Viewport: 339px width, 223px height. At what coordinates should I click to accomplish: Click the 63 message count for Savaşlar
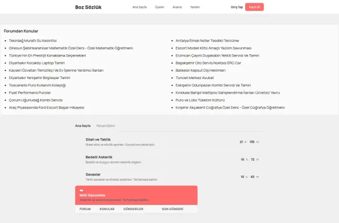click(x=253, y=177)
